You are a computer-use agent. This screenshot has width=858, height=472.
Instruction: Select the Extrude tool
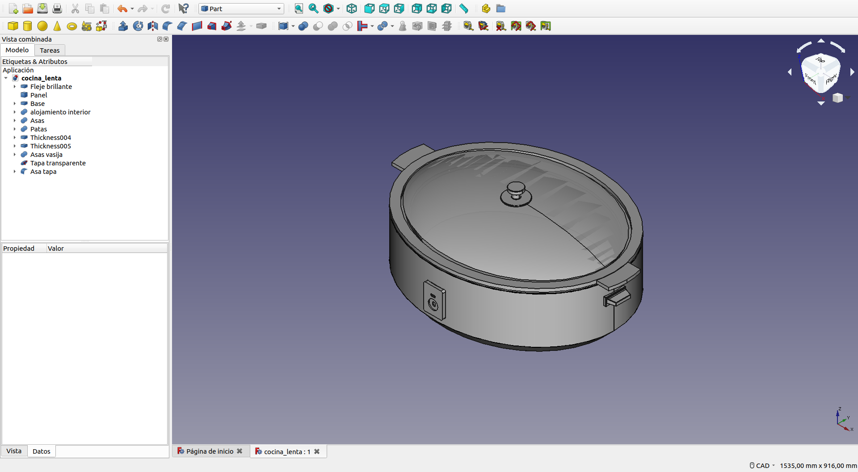pyautogui.click(x=123, y=26)
